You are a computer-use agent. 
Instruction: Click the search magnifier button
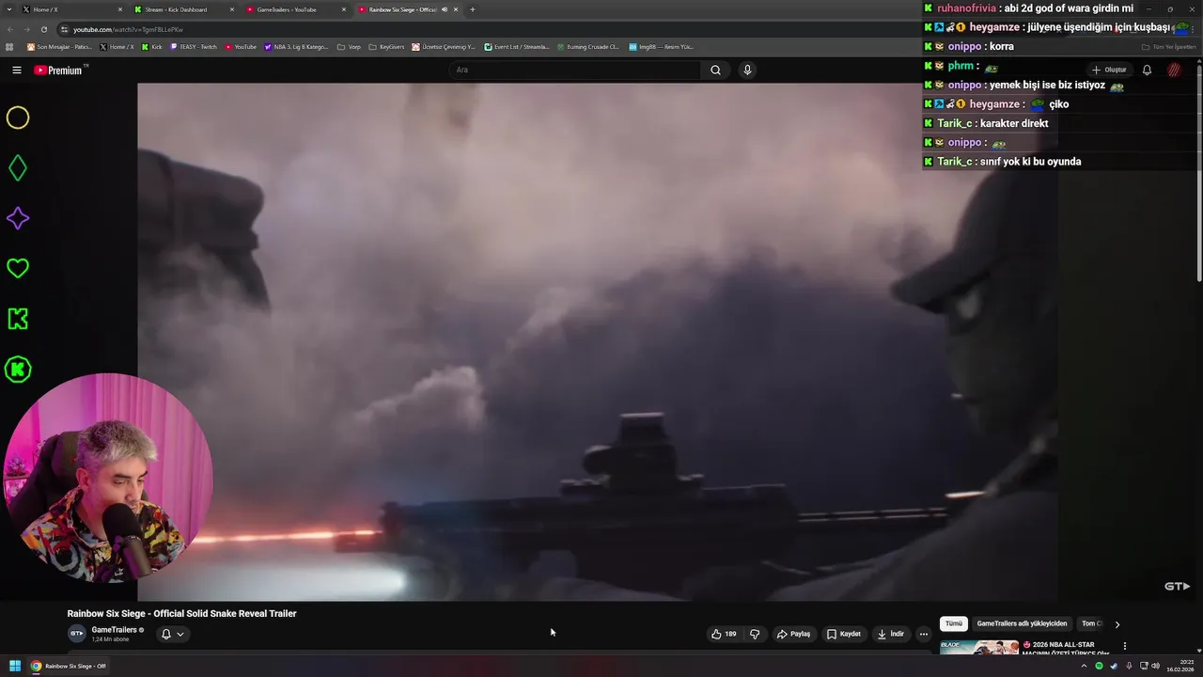(x=715, y=70)
